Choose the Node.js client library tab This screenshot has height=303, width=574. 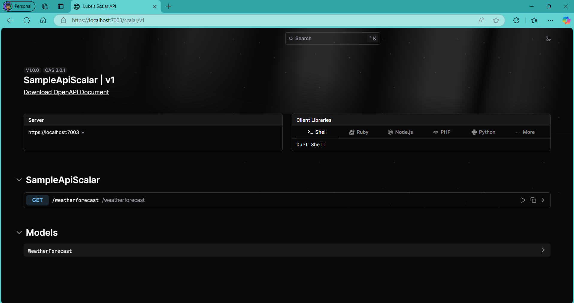coord(400,132)
